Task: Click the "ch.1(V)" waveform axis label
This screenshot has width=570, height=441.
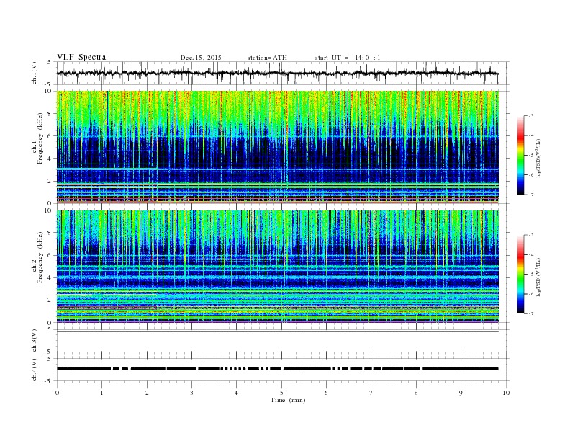Action: [35, 73]
